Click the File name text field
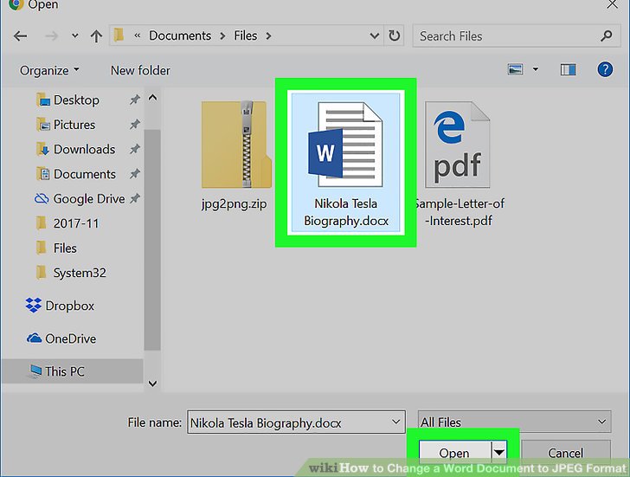This screenshot has height=477, width=630. coord(296,422)
